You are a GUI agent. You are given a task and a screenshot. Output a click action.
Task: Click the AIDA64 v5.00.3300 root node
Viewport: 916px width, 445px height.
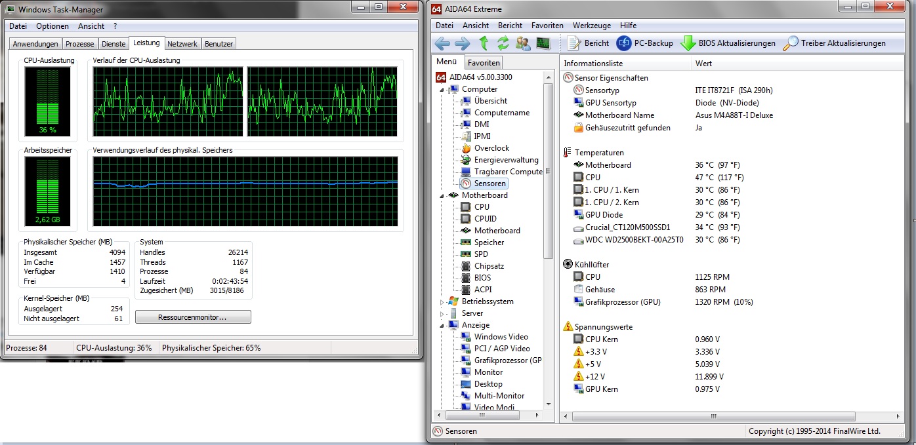point(474,77)
